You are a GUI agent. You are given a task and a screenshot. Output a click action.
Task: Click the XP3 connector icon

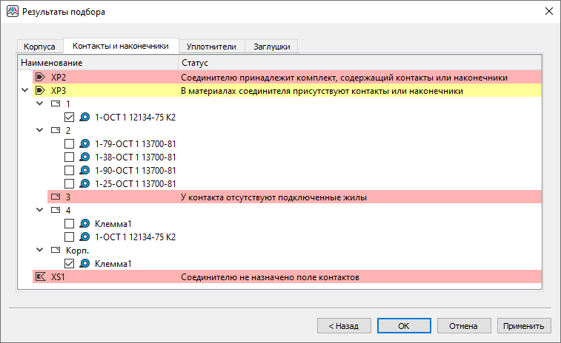pos(40,91)
